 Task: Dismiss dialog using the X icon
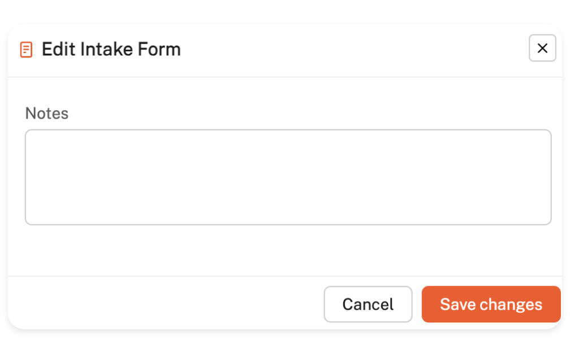tap(542, 49)
